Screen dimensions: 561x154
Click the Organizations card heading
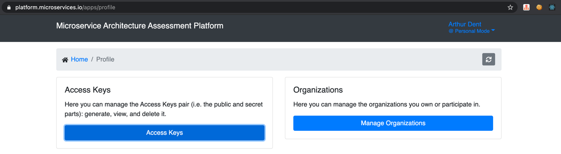click(x=318, y=90)
